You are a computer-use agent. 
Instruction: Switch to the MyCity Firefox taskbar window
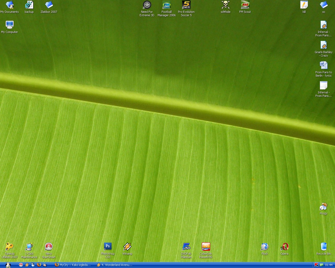click(73, 265)
